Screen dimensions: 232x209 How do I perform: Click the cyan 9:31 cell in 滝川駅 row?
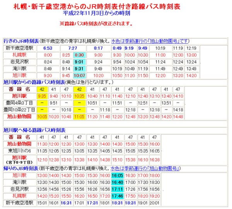coord(79,69)
